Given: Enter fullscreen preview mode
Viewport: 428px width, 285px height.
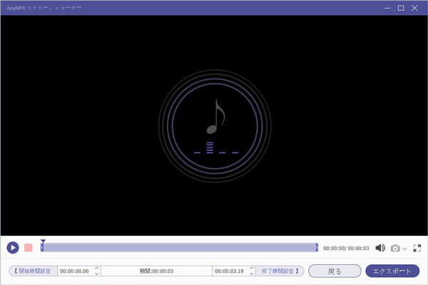Looking at the screenshot, I should (417, 248).
